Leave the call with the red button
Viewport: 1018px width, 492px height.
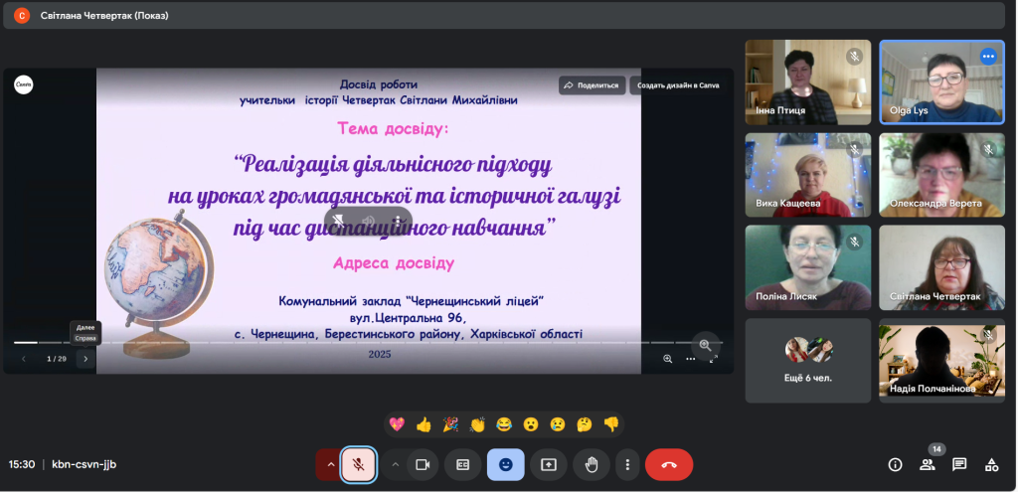(669, 465)
